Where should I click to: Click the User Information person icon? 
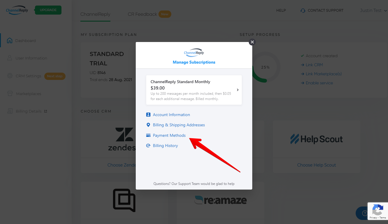click(x=10, y=58)
